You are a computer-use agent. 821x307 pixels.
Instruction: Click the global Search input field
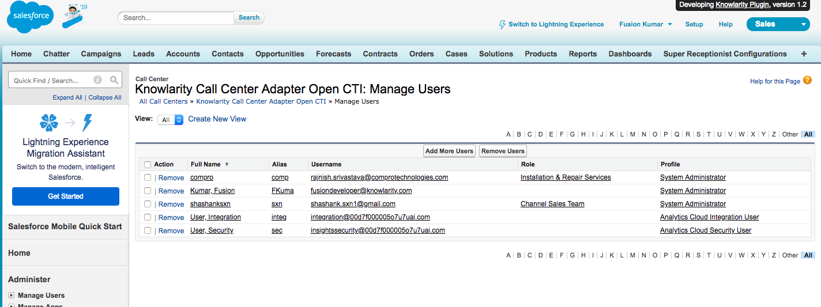click(x=176, y=18)
